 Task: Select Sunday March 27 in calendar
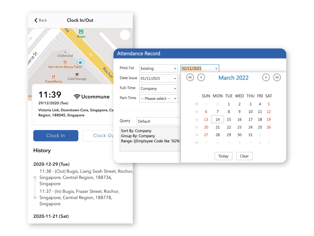[x=206, y=135]
